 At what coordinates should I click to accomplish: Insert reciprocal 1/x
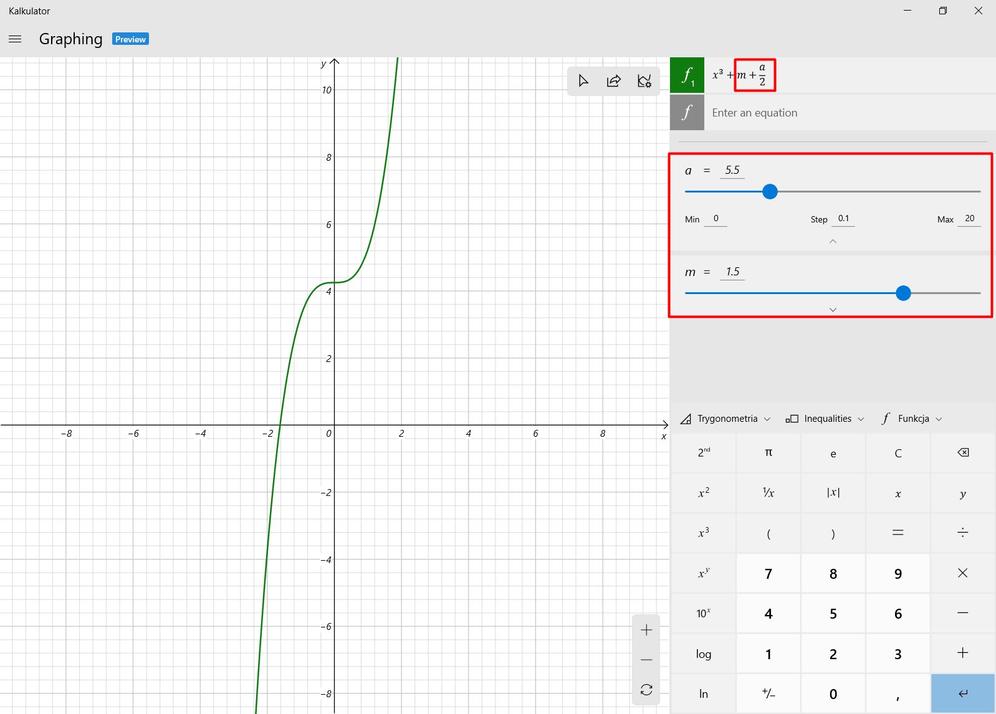(769, 493)
